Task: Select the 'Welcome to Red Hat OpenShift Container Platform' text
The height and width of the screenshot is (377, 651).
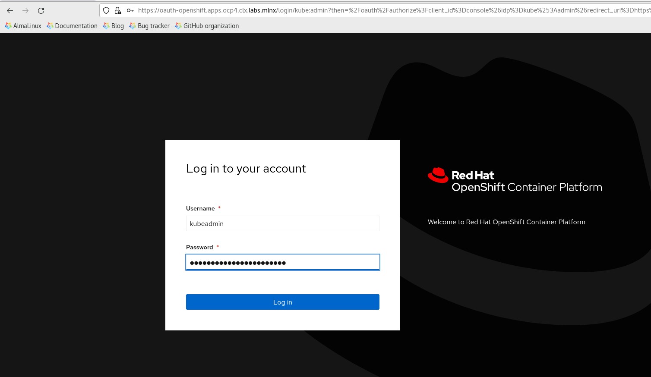Action: (506, 222)
